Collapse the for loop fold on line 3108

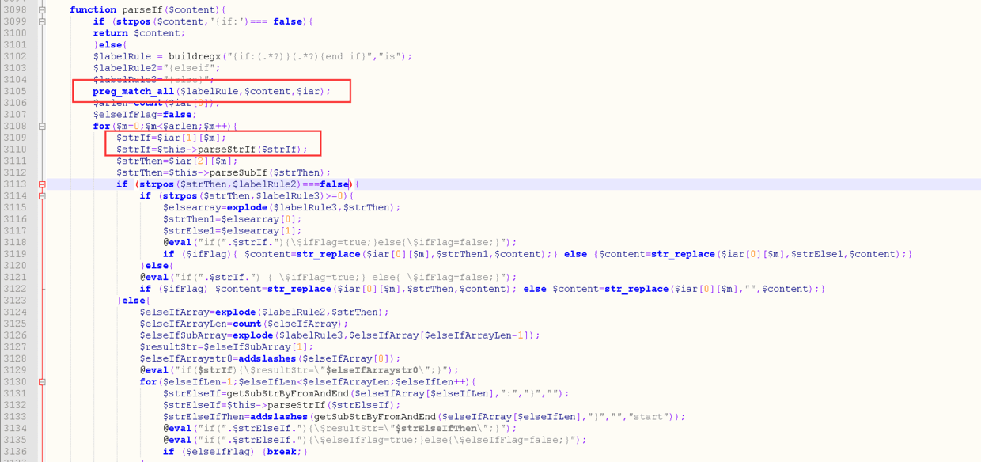coord(42,127)
